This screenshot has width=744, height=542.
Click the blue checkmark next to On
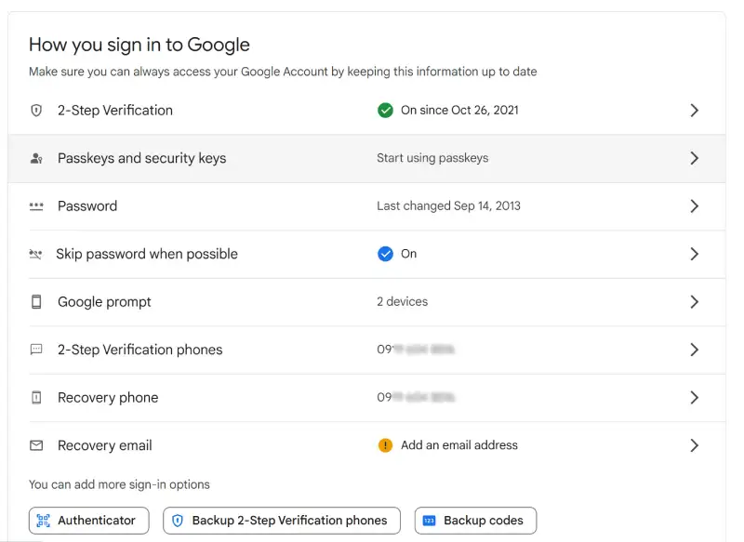click(385, 254)
